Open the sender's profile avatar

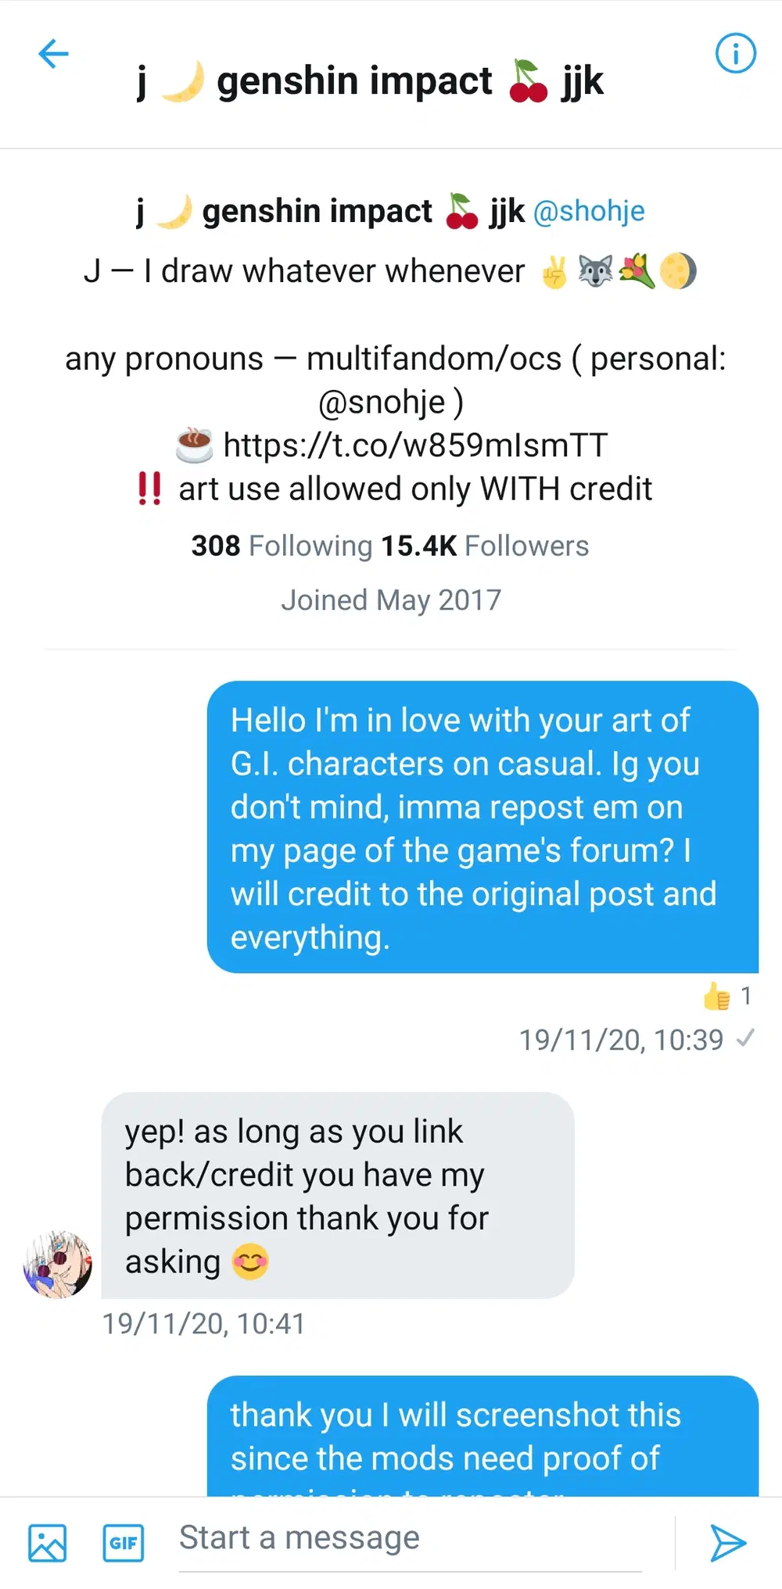pyautogui.click(x=57, y=1264)
